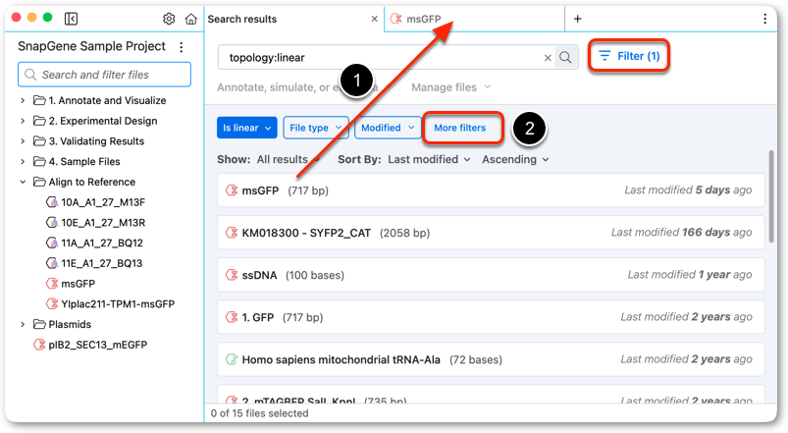Expand 2. Experimental Design folder
The height and width of the screenshot is (433, 788).
pyautogui.click(x=23, y=121)
